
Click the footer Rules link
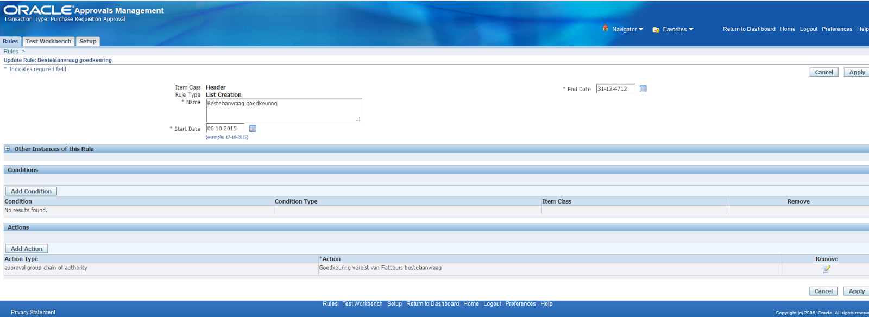coord(330,304)
